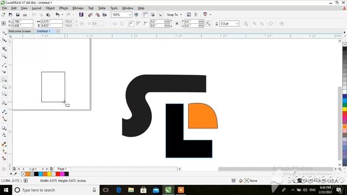The image size is (347, 195).
Task: Expand the status bar coordinates arrow button
Action: point(25,180)
